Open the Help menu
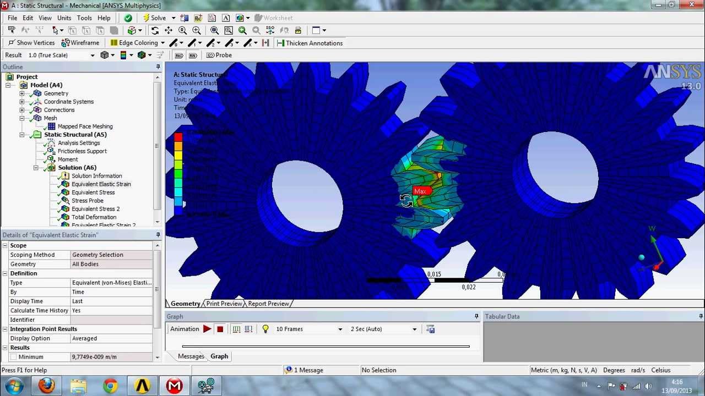The image size is (705, 396). click(104, 18)
